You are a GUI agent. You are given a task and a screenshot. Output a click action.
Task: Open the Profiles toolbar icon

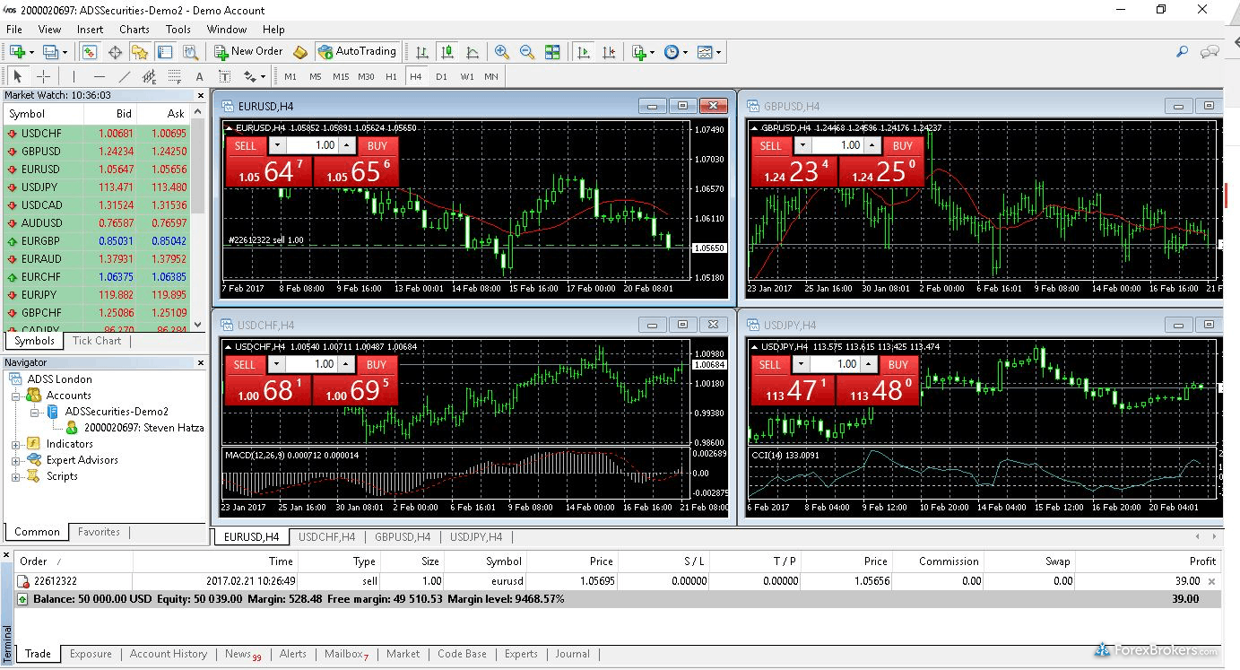[x=50, y=52]
